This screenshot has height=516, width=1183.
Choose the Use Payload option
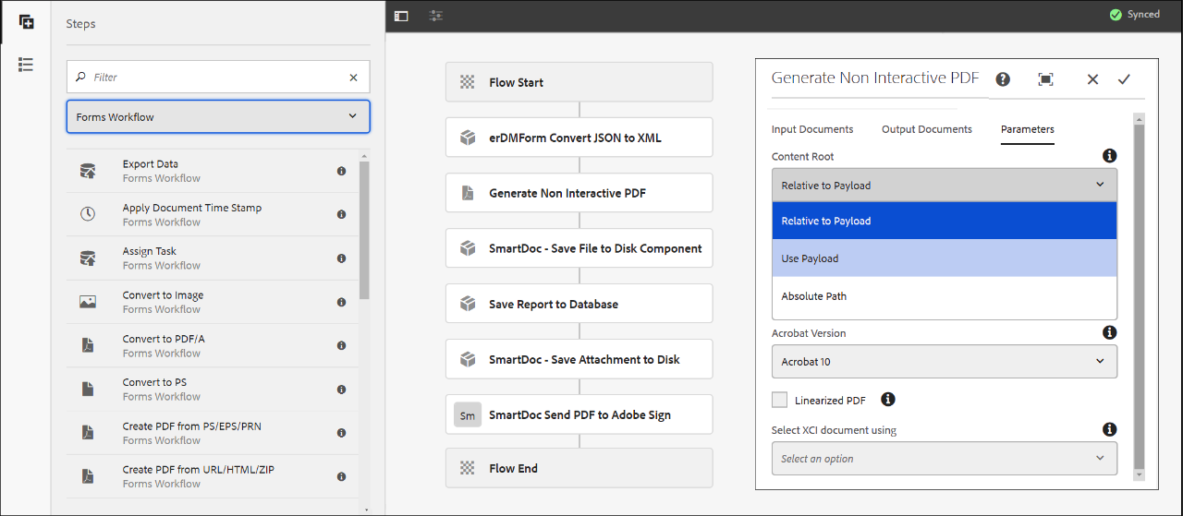pos(944,258)
